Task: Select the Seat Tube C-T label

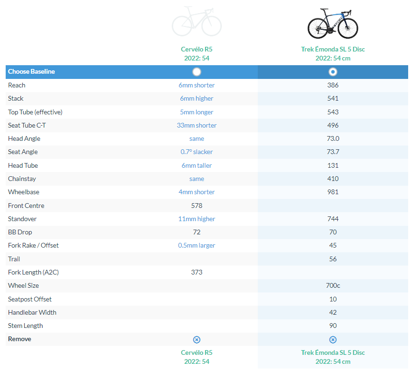Action: coord(27,125)
